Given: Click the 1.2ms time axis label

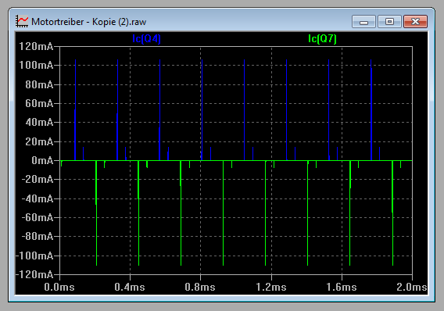Looking at the screenshot, I should point(271,288).
